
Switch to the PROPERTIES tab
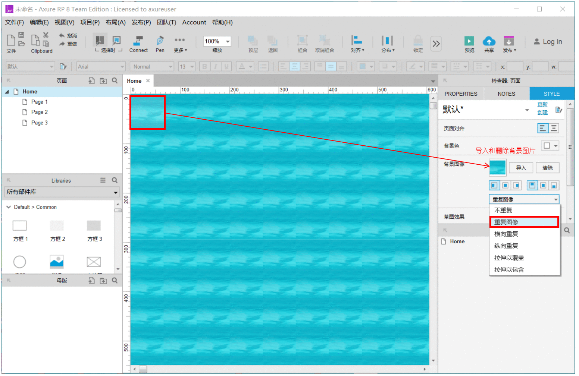[x=461, y=94]
